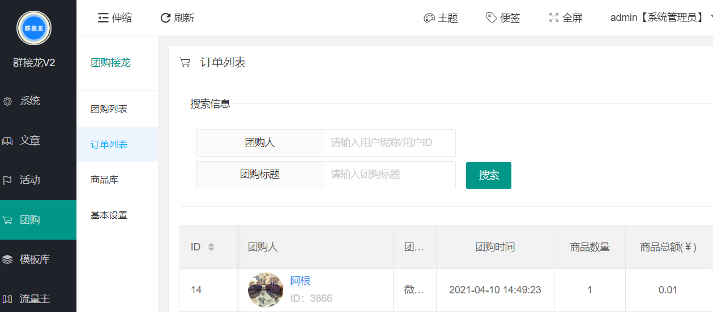
Task: Click the 团购人 field label
Action: pos(260,143)
